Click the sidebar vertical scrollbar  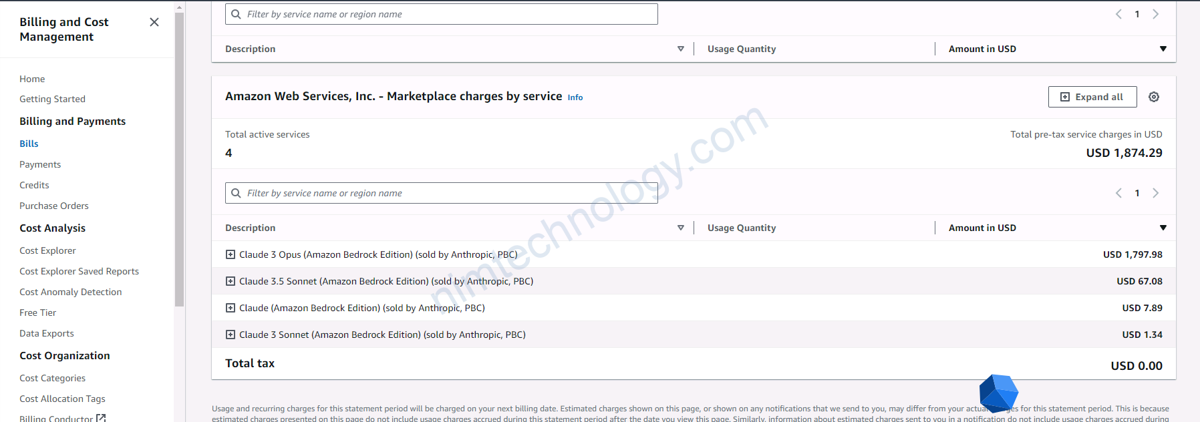179,160
